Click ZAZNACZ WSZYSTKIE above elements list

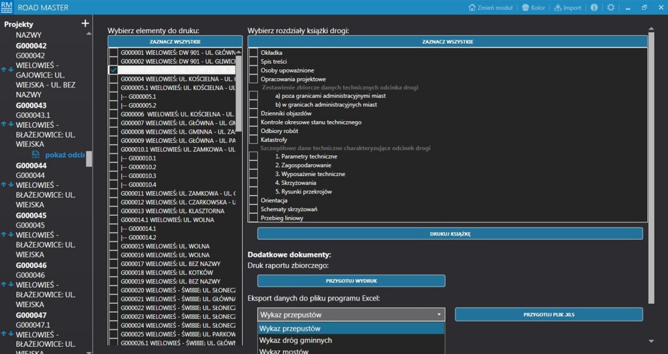click(175, 42)
